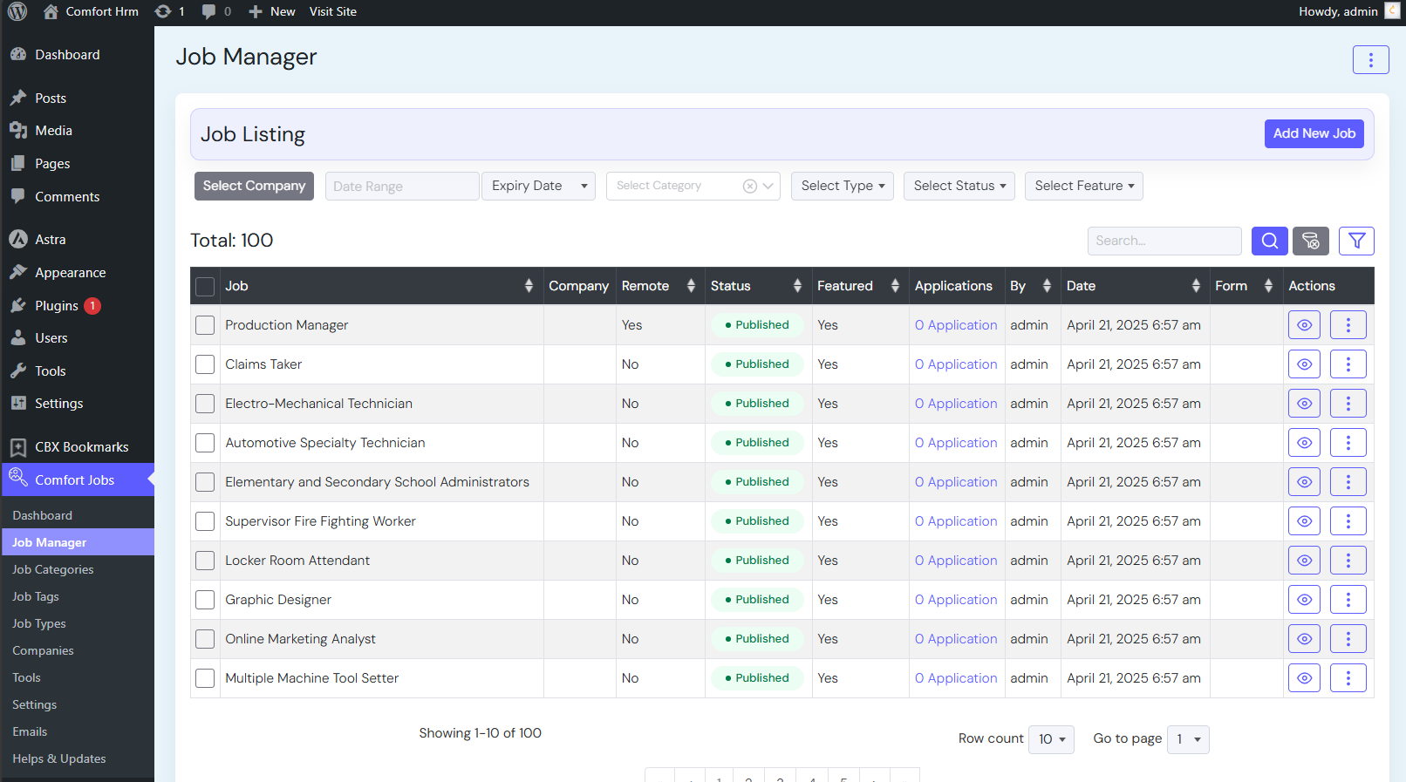Click the funnel filter icon button

(x=1356, y=241)
